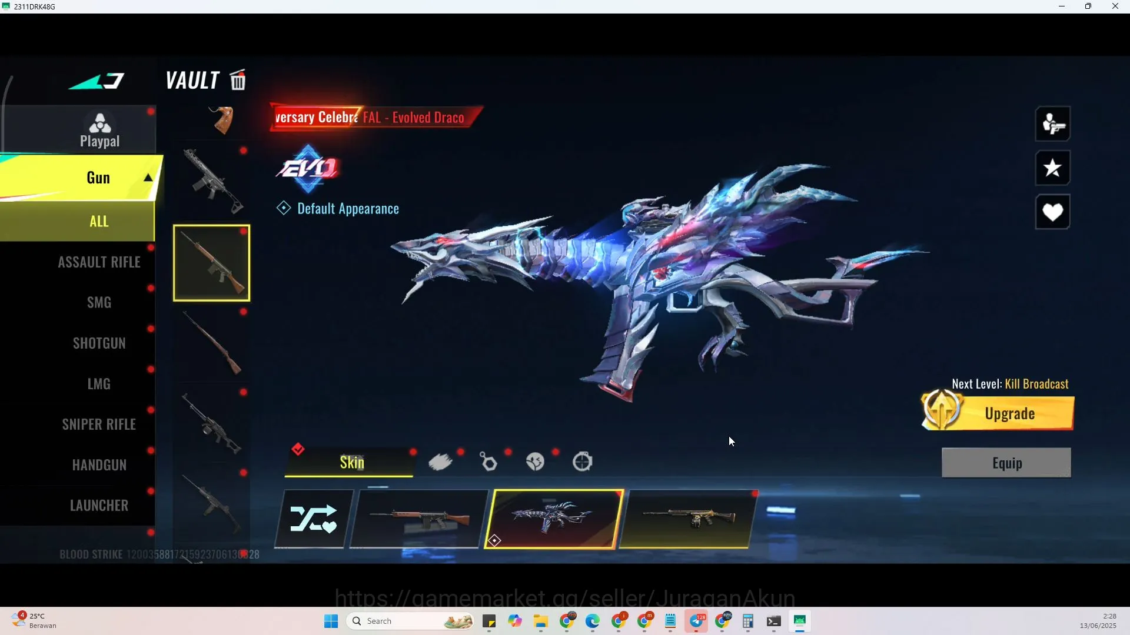Viewport: 1130px width, 635px height.
Task: Click the Equip button
Action: pyautogui.click(x=1006, y=463)
